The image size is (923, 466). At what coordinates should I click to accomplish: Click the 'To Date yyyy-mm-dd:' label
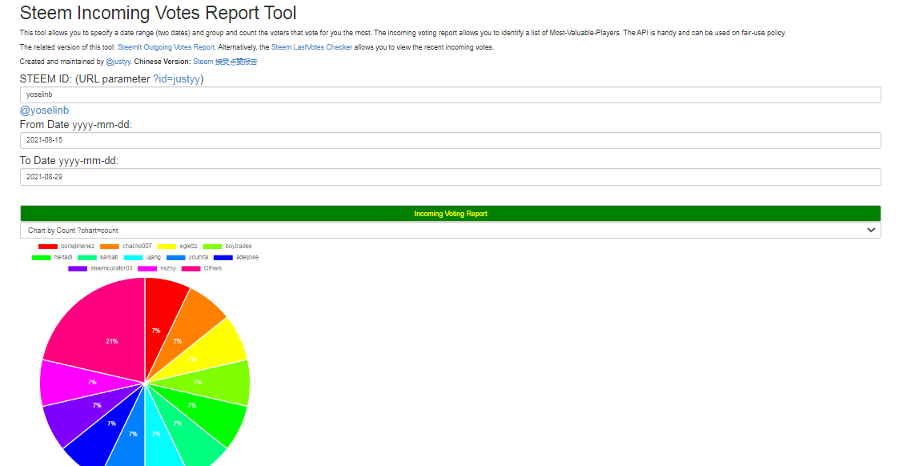coord(70,161)
